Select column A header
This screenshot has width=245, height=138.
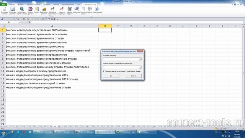coord(52,26)
